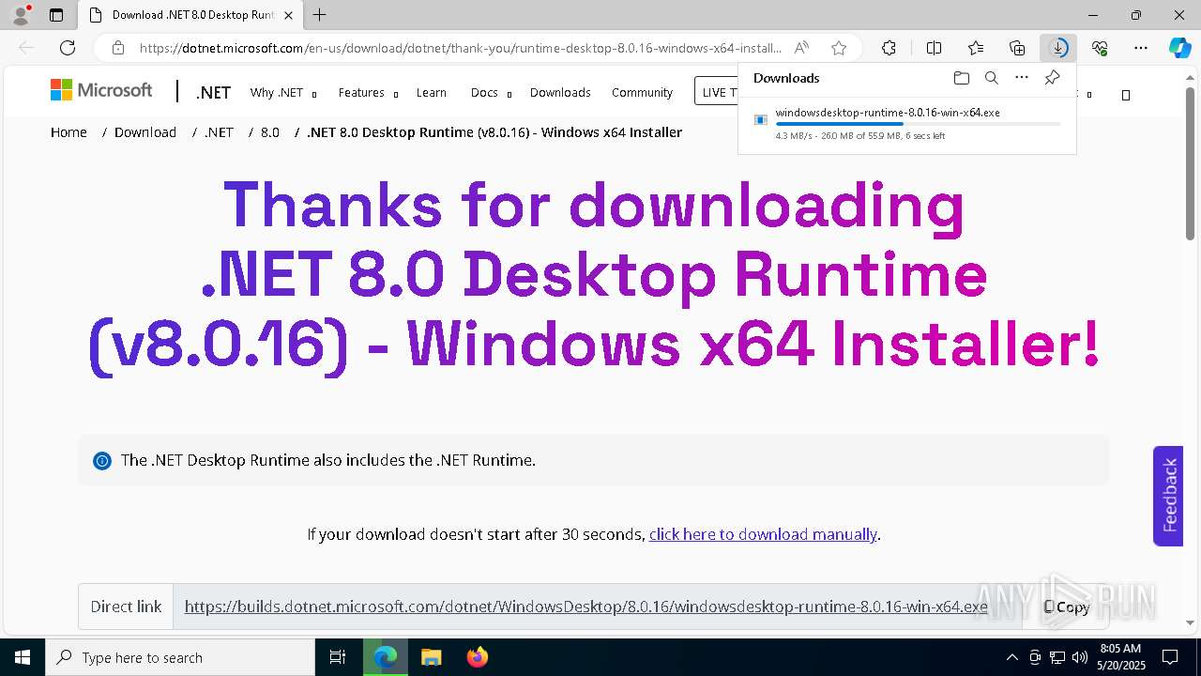Click the taskbar search box
The image size is (1201, 676).
[x=180, y=657]
